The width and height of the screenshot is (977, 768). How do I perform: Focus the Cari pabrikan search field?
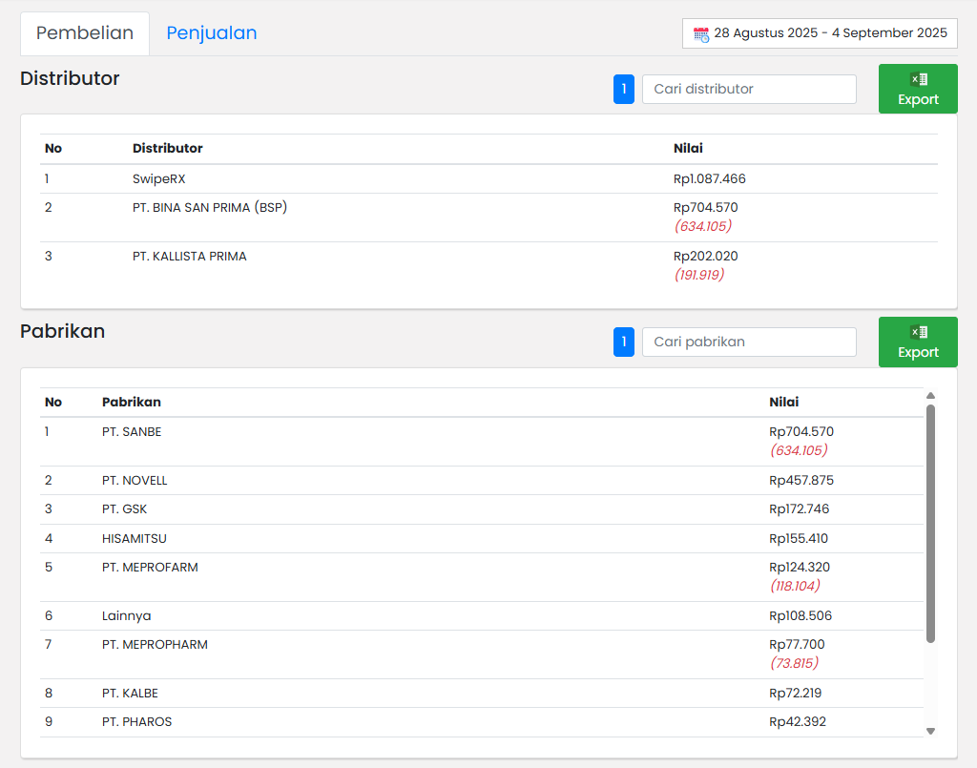[x=749, y=342]
